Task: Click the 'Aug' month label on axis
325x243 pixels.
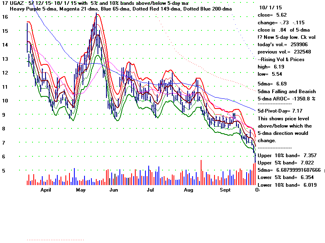Action: pos(188,190)
